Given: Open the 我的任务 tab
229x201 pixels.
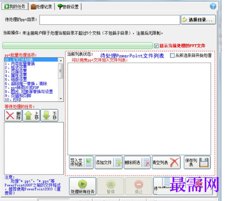Looking at the screenshot, I should 15,7.
